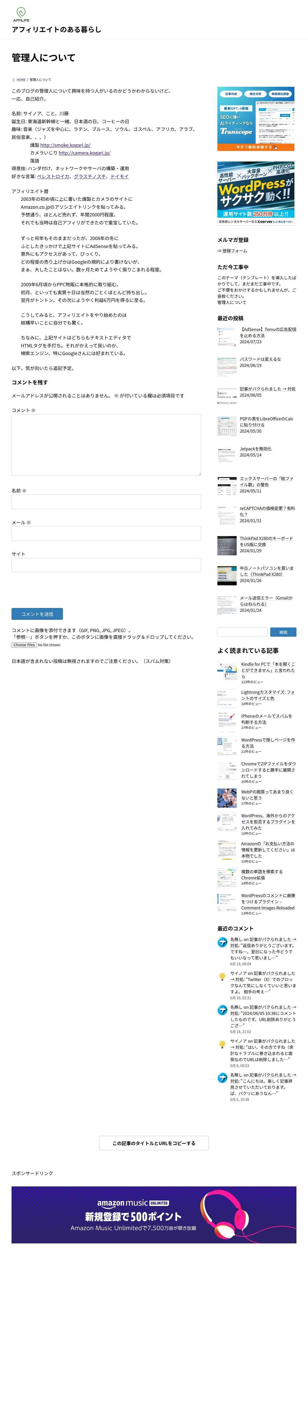Open post 中古ノートパソコンを買いました
Image resolution: width=308 pixels, height=1418 pixels.
click(x=267, y=571)
